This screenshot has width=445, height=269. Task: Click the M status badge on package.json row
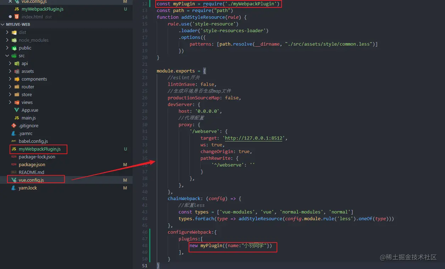[x=125, y=165]
